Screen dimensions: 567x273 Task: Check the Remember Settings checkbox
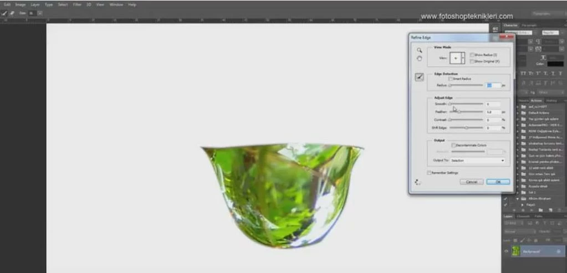(x=429, y=173)
